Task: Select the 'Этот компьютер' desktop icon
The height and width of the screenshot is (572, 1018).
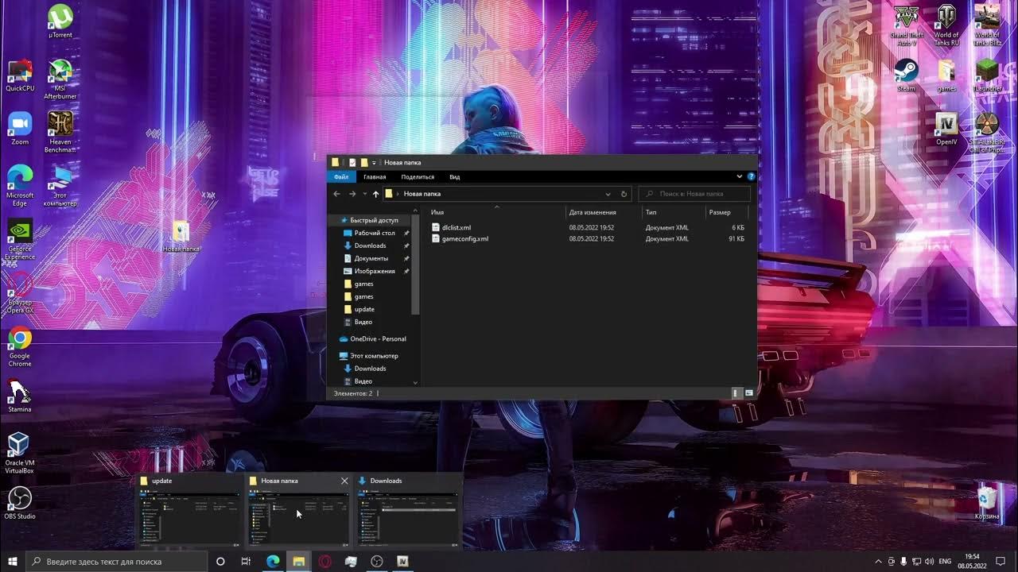Action: (60, 185)
